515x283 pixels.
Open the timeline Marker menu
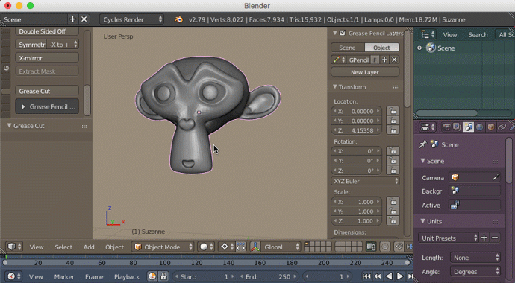[64, 277]
